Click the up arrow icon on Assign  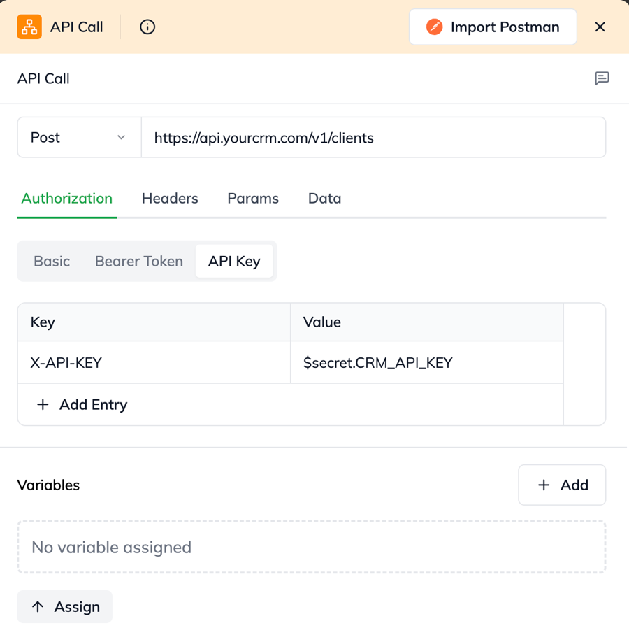tap(38, 607)
